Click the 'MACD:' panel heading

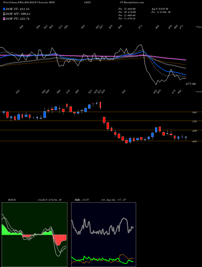coord(12,200)
